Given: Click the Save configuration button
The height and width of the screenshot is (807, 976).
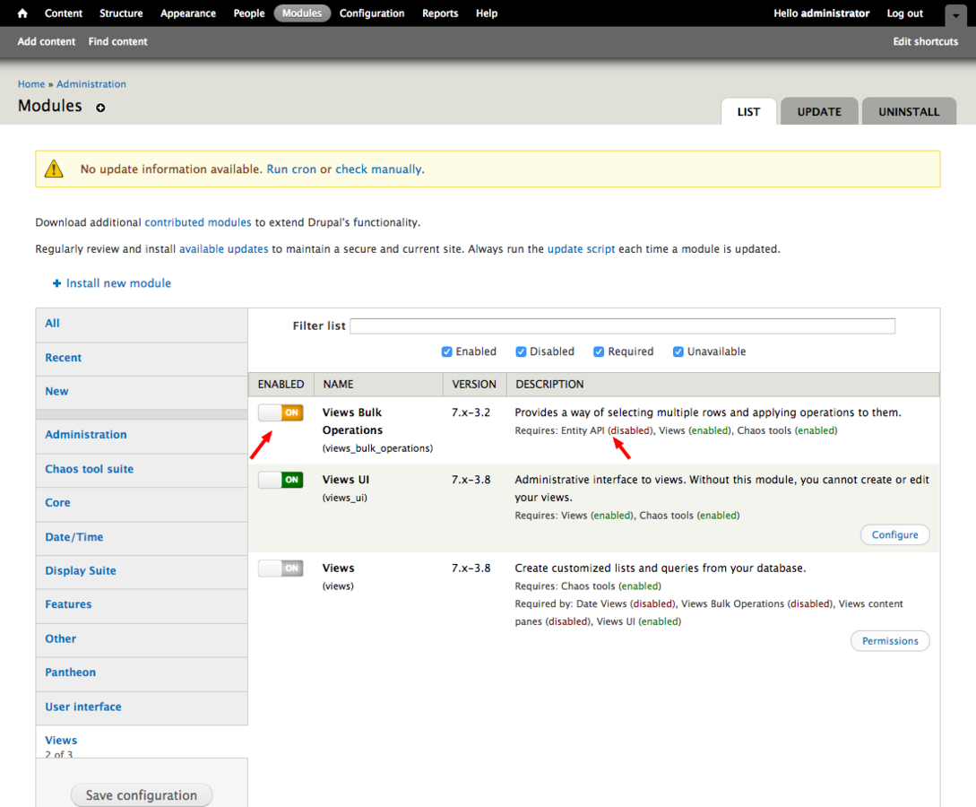Looking at the screenshot, I should click(x=142, y=795).
